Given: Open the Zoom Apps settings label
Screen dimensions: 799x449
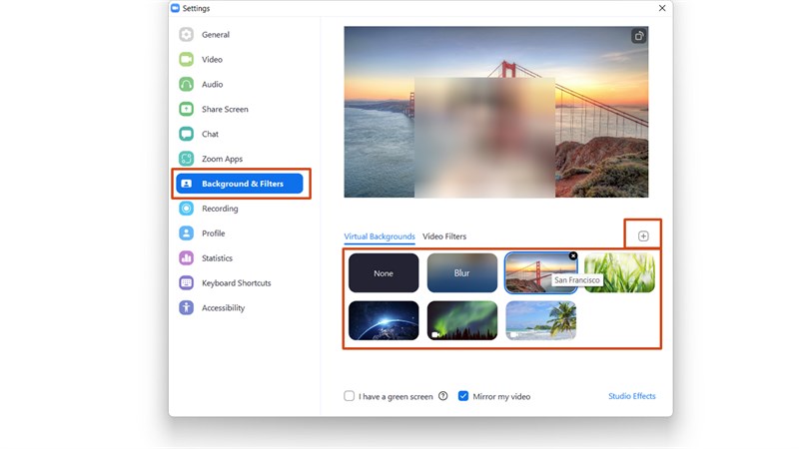Looking at the screenshot, I should click(222, 160).
